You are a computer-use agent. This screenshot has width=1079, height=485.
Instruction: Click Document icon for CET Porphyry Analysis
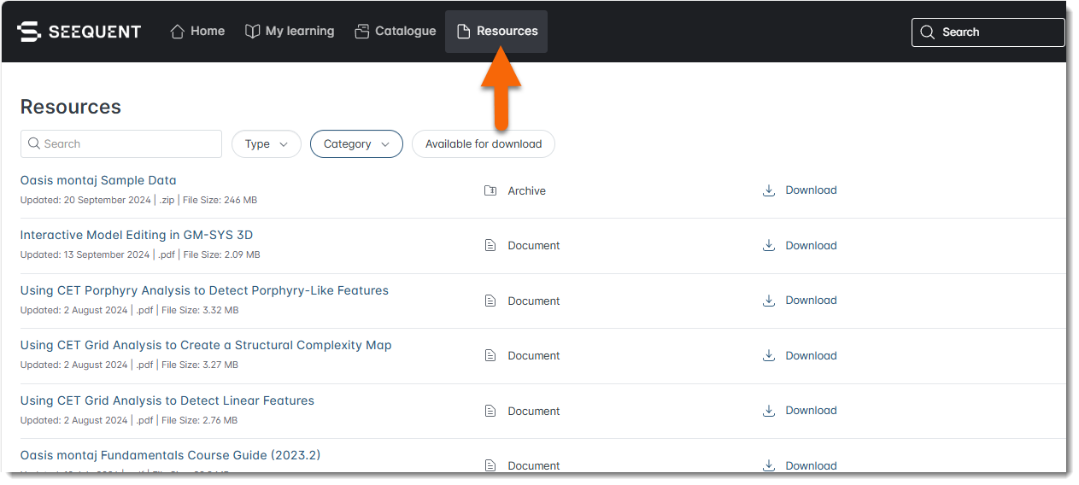490,301
